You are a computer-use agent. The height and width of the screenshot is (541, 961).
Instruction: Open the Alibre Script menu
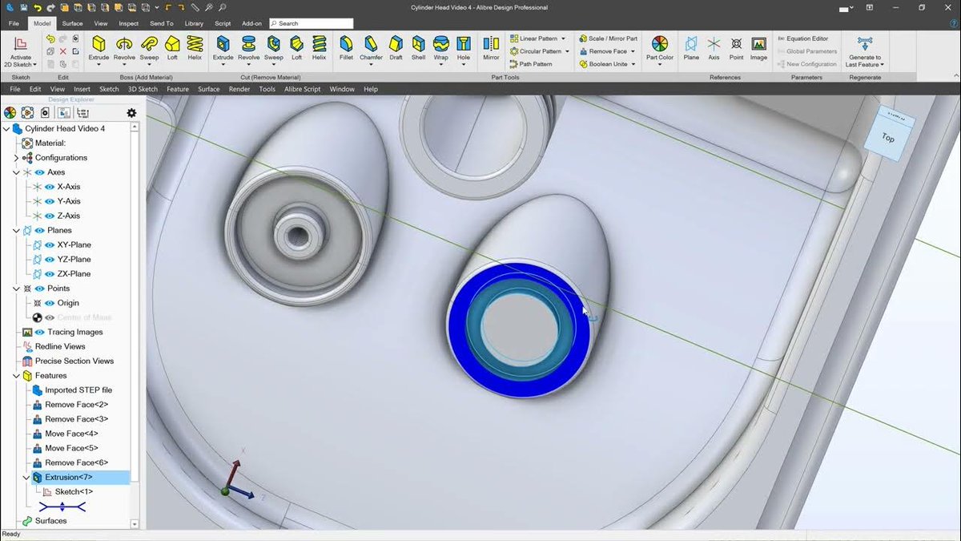(302, 89)
